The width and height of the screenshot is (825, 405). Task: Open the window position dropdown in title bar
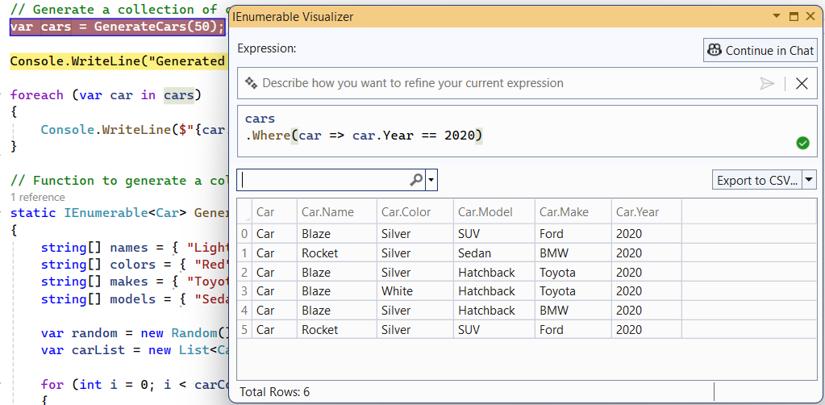click(x=777, y=16)
